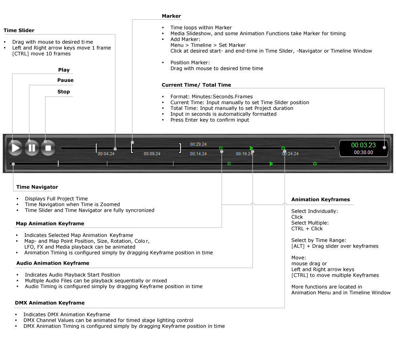Select the green circle keyframe in the Time Navigator
The image size is (396, 337).
click(315, 164)
